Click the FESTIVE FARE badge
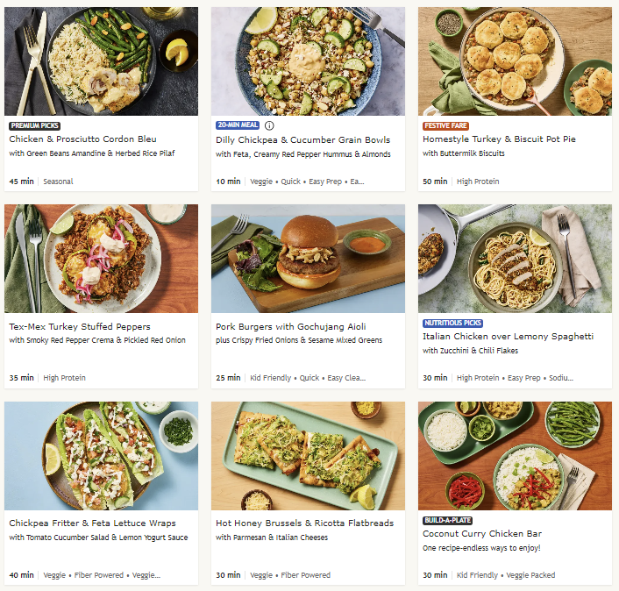 pyautogui.click(x=445, y=125)
